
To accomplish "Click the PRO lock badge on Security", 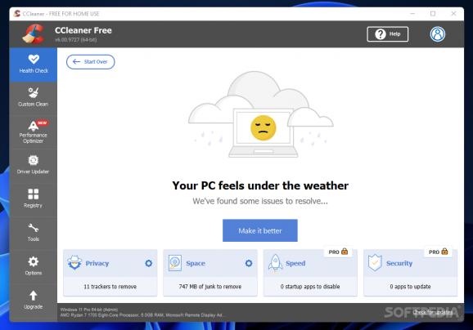I will [439, 252].
